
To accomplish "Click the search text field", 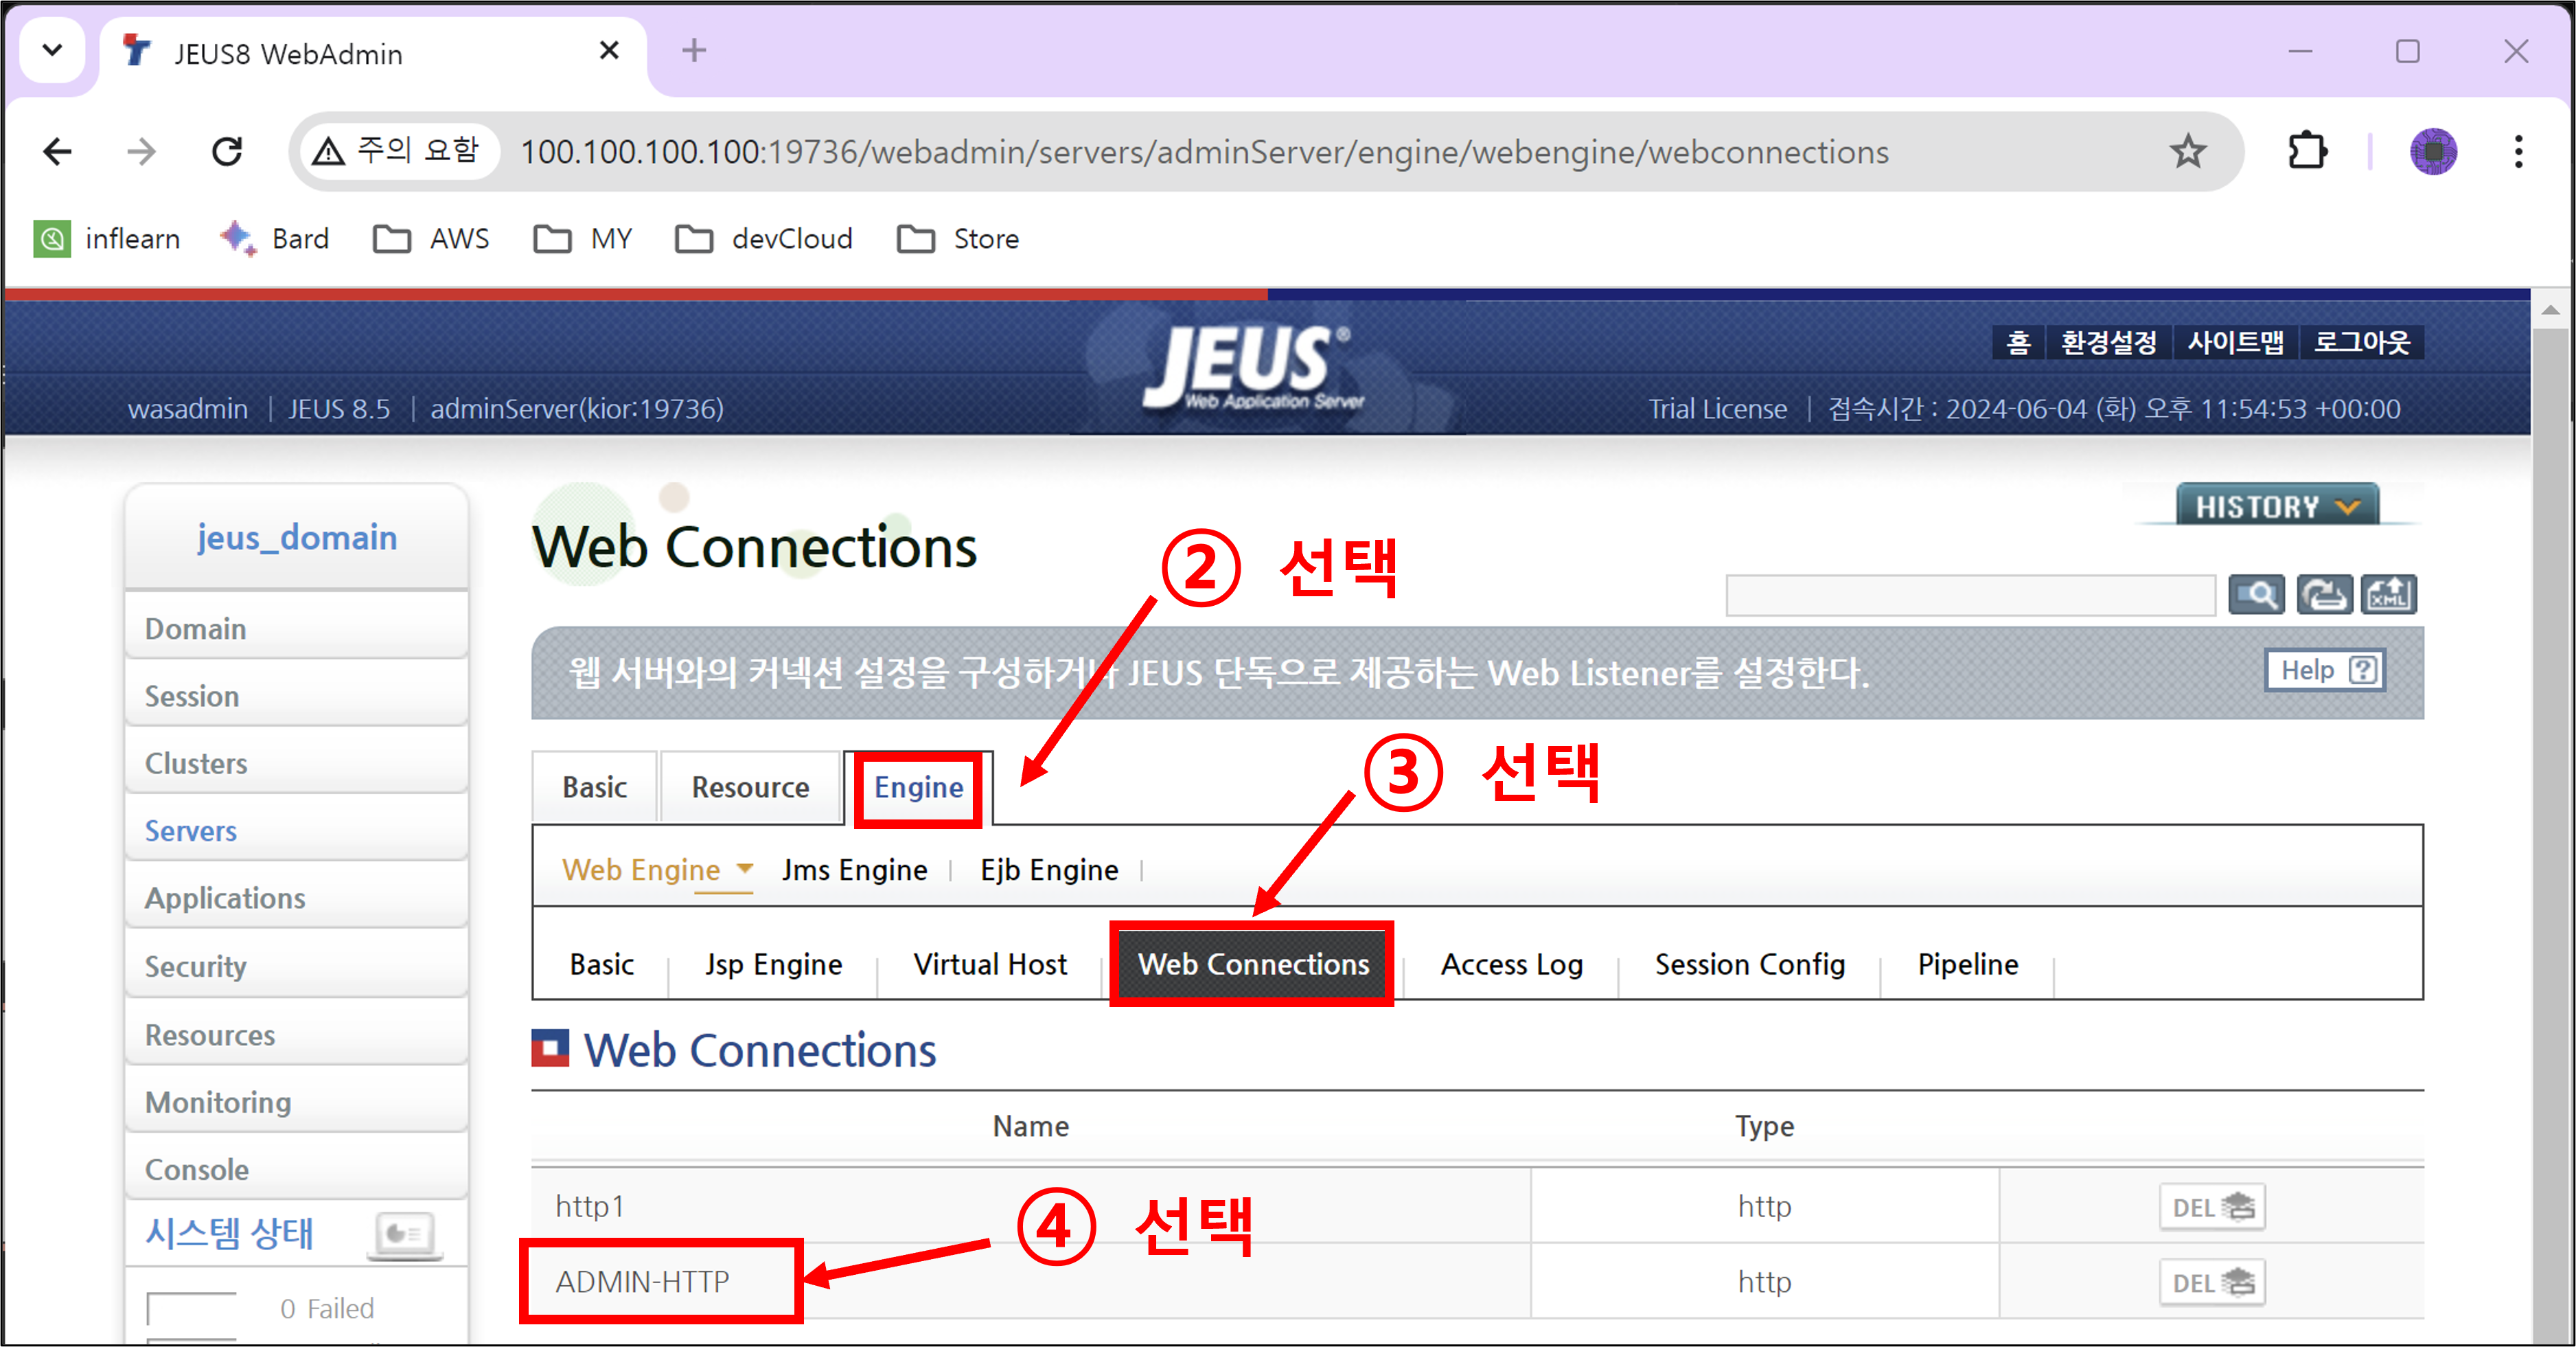I will pos(1969,596).
